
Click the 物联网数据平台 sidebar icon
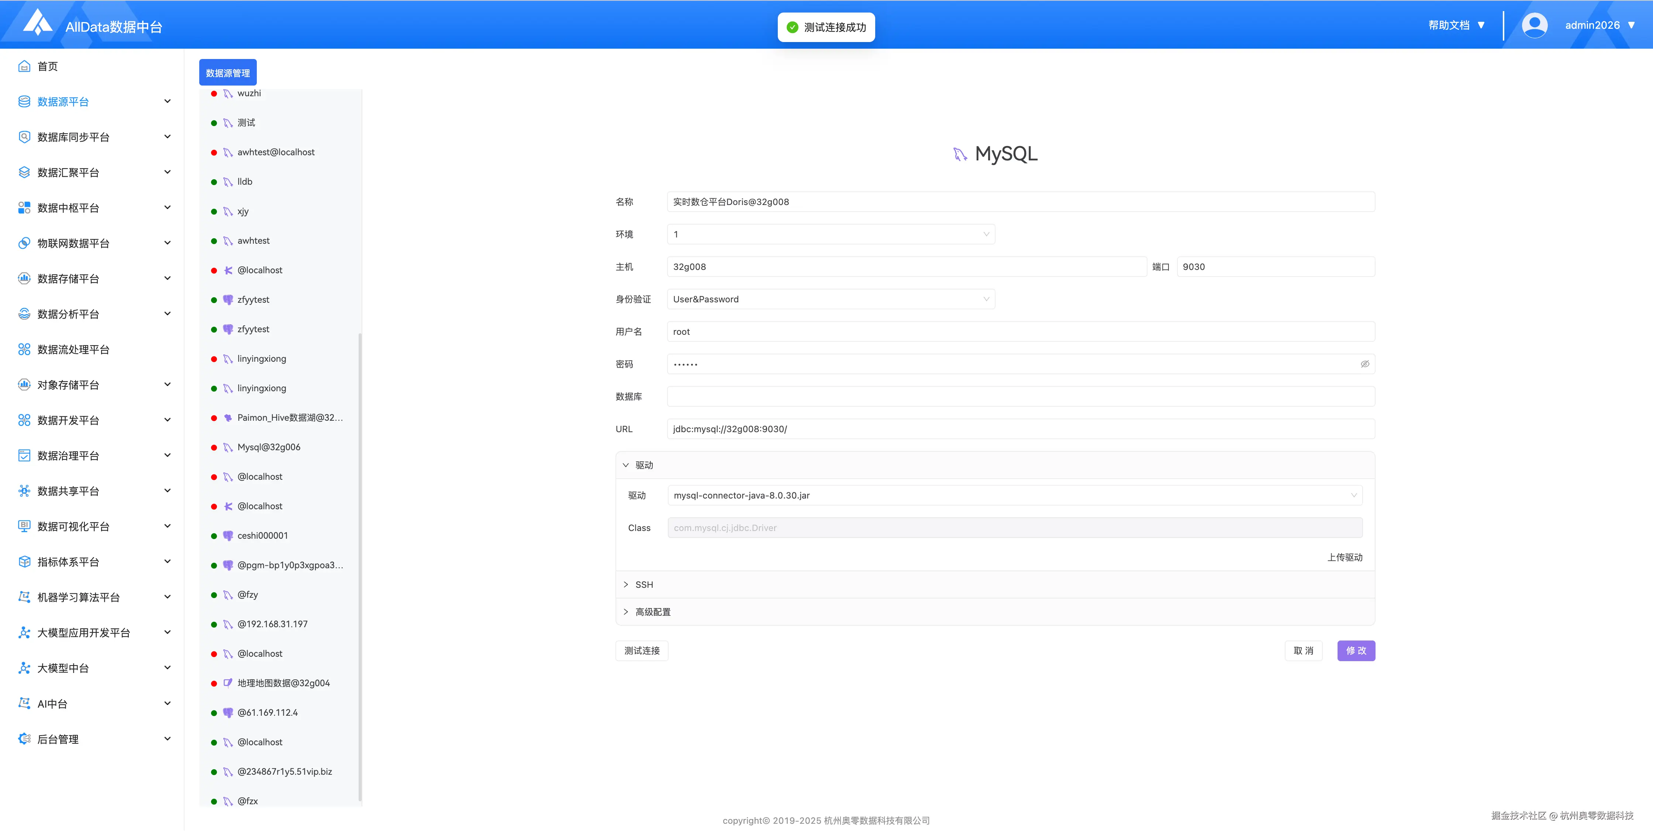coord(24,243)
